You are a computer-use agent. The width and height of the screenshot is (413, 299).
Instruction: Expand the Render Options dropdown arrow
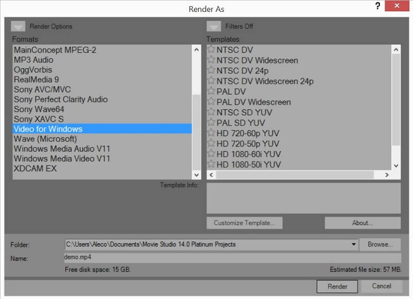pos(18,26)
